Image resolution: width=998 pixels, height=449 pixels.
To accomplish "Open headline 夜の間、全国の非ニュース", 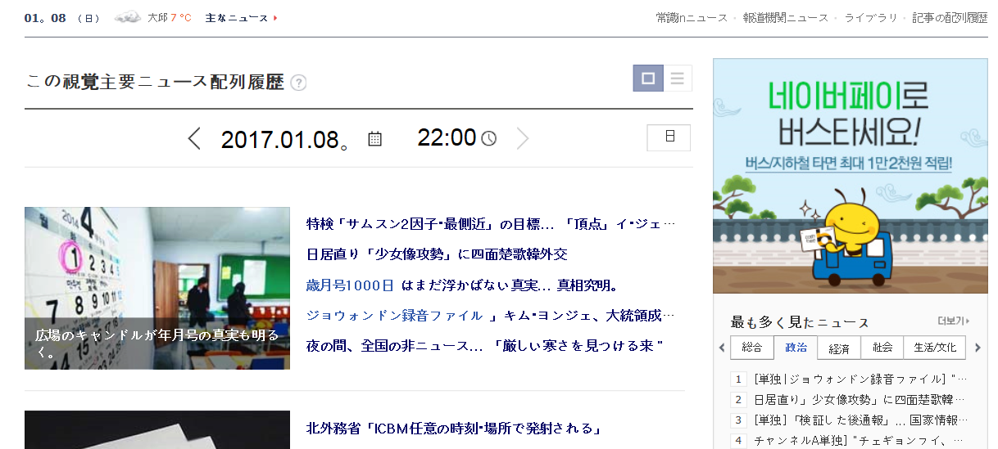I will (484, 345).
